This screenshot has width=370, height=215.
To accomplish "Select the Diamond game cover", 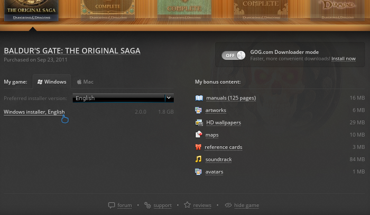I will (x=337, y=10).
